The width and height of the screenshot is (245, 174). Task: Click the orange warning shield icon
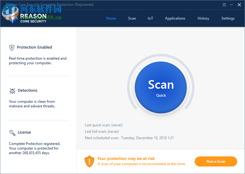(x=89, y=161)
